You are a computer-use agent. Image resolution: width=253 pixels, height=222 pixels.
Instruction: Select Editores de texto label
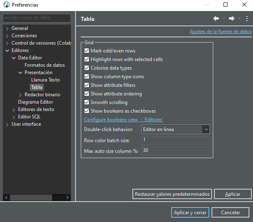coord(36,109)
